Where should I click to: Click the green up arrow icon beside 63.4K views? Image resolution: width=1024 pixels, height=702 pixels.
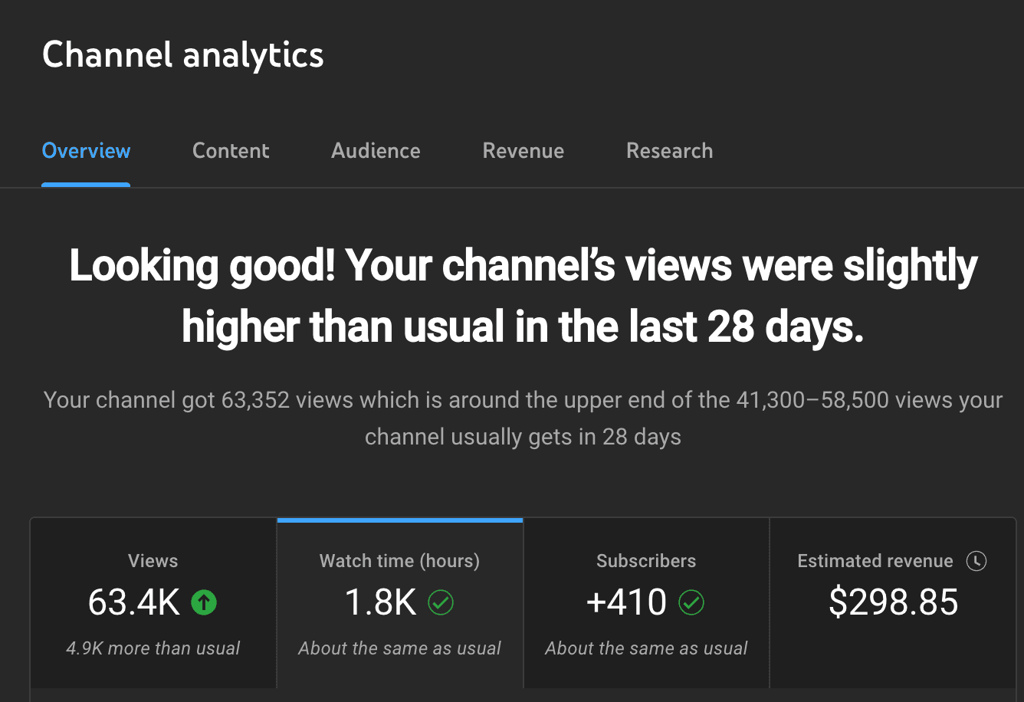click(203, 602)
